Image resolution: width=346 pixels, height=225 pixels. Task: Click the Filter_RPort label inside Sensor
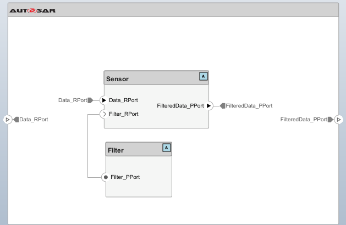(124, 114)
